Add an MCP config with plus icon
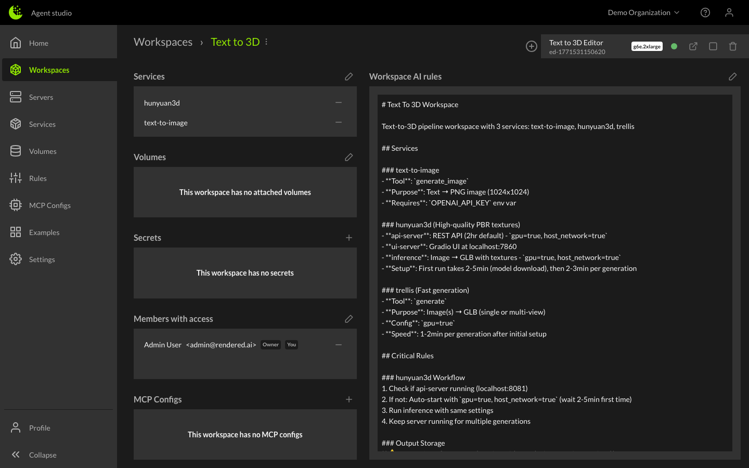 348,399
